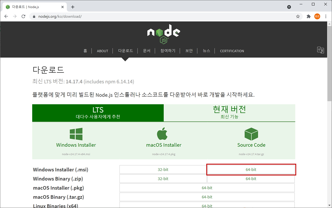This screenshot has height=208, width=332.
Task: Open the tab search dropdown arrow
Action: click(289, 7)
